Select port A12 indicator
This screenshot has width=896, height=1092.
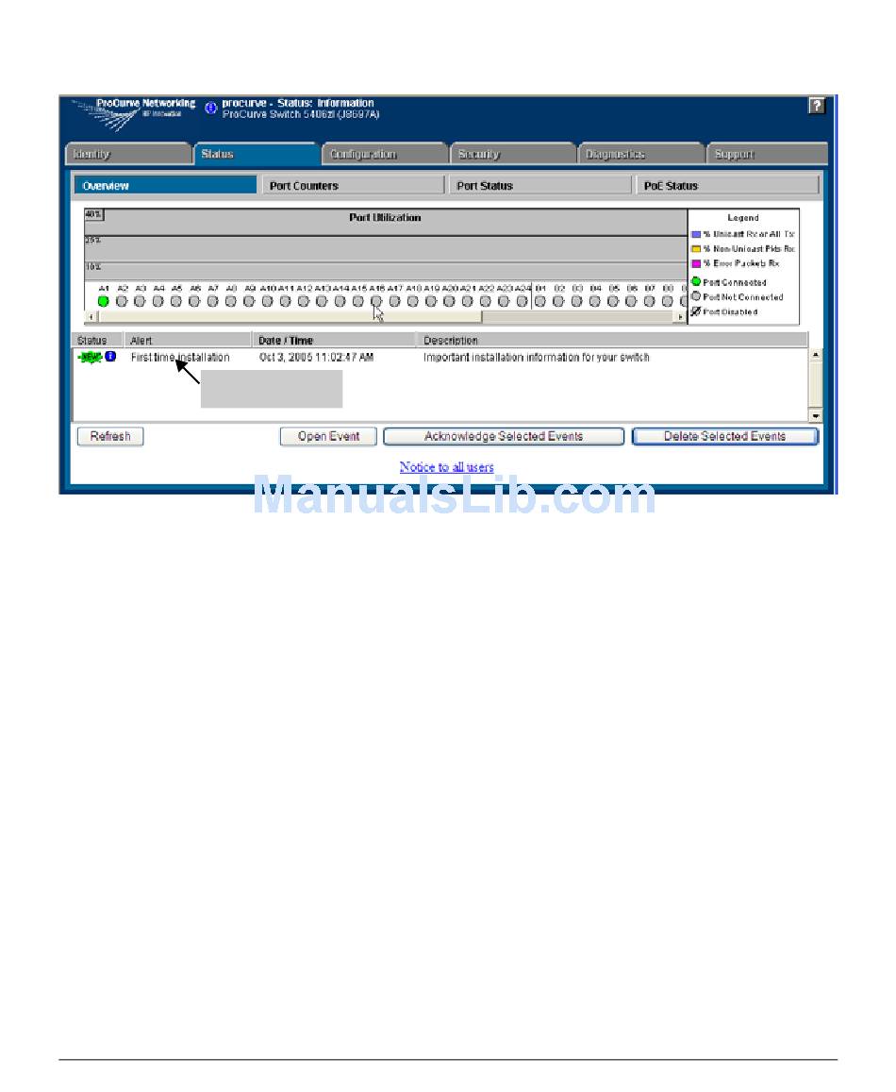304,301
